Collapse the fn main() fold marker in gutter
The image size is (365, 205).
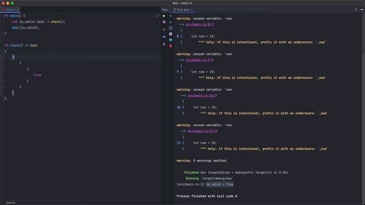pos(3,16)
